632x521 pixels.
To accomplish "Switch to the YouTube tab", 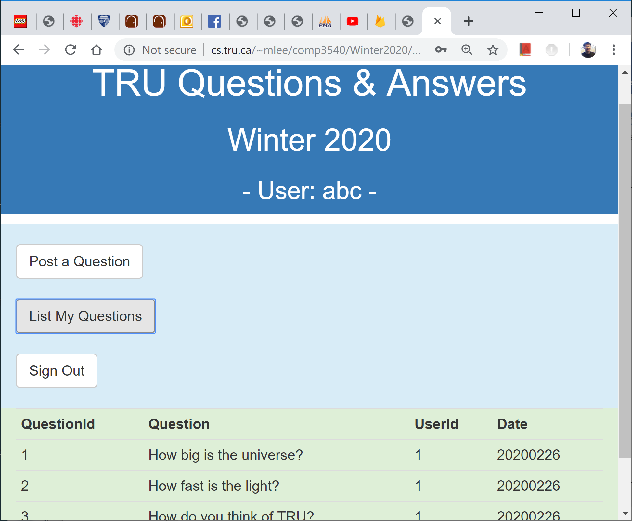I will point(353,21).
